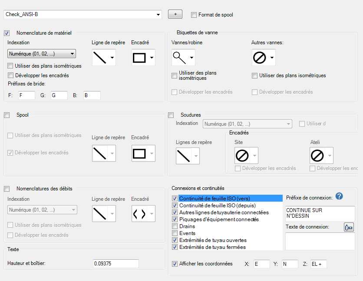
Task: Toggle the Spool section checkbox
Action: pyautogui.click(x=7, y=115)
